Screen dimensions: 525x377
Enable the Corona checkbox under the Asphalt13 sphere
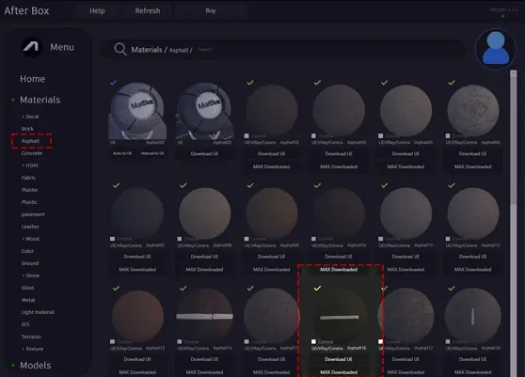coord(113,341)
